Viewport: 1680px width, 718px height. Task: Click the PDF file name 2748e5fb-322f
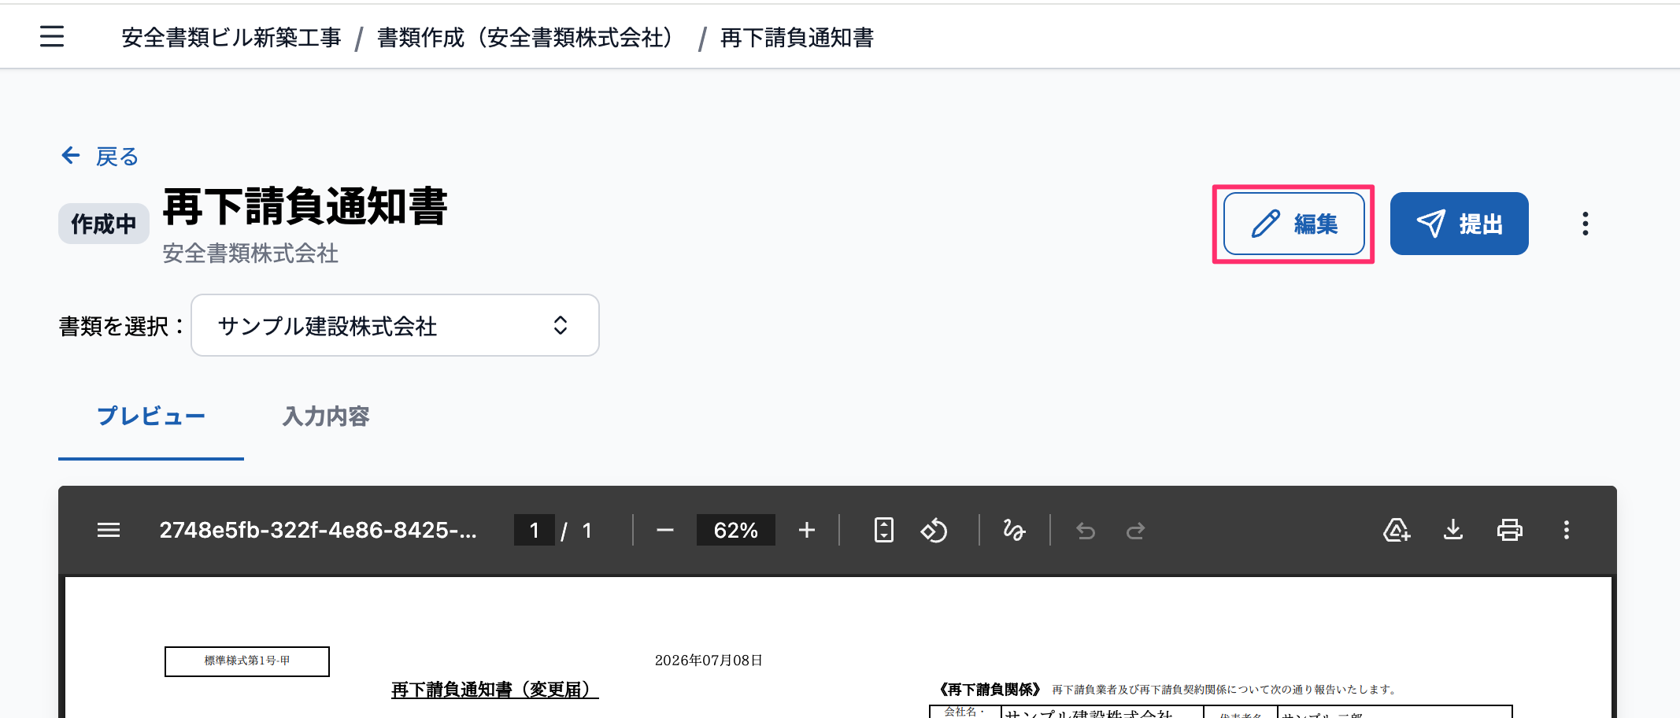[318, 531]
